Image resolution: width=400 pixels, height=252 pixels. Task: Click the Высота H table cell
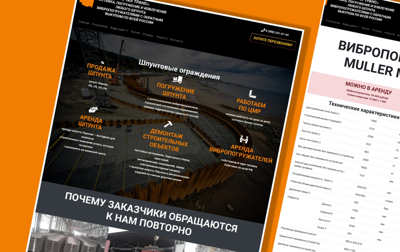[324, 220]
